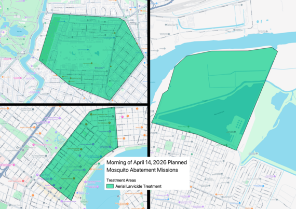
Task: Click the 'Morning of April 14, 2026 Planned' title
Action: tap(146, 162)
